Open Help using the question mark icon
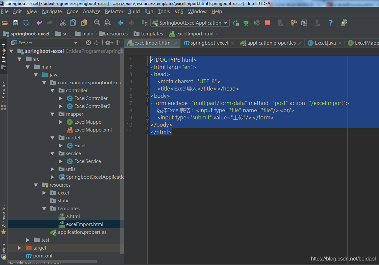 point(330,23)
